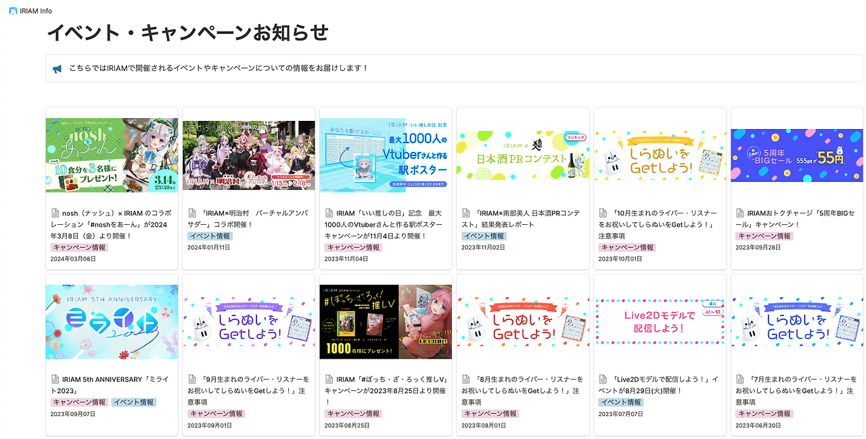The image size is (866, 439).
Task: Open the 駅ポスター Vtuber banner thumbnail
Action: [x=386, y=155]
